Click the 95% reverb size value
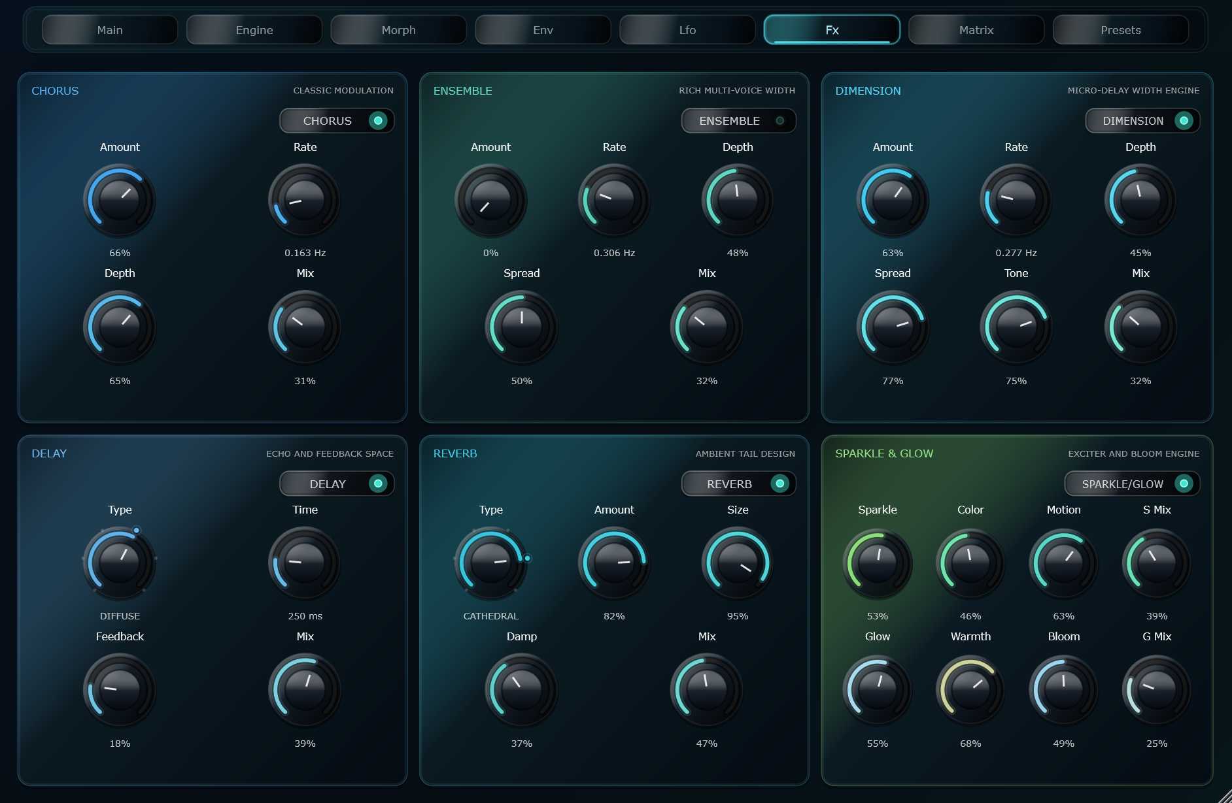 [738, 616]
